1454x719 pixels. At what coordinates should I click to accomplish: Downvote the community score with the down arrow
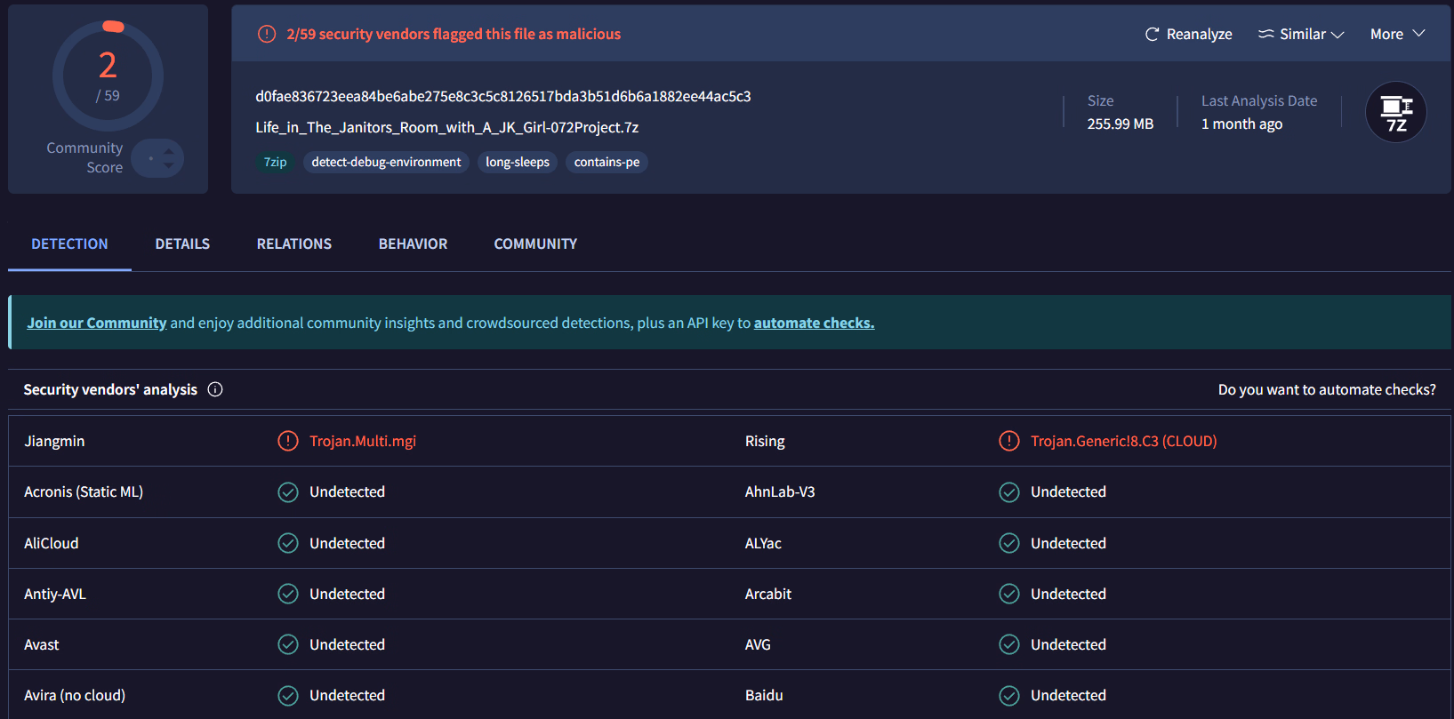point(169,165)
